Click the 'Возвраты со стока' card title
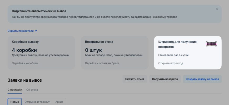The height and width of the screenshot is (105, 229). pos(99,42)
